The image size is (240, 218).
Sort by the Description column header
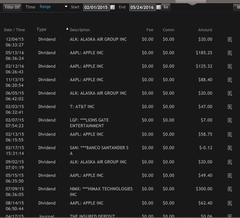[80, 30]
